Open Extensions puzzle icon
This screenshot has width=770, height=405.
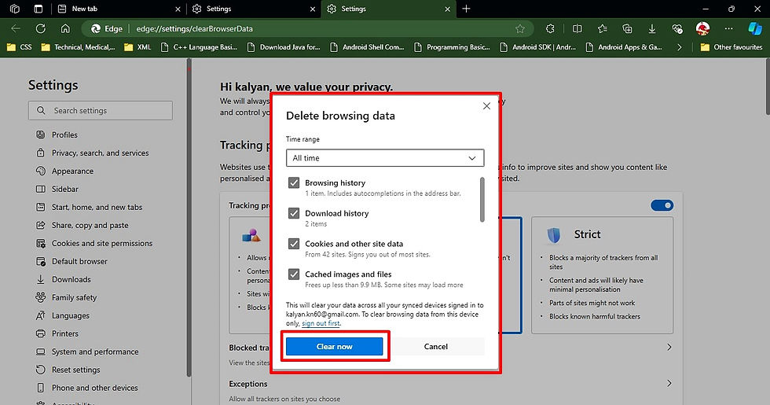[x=550, y=29]
